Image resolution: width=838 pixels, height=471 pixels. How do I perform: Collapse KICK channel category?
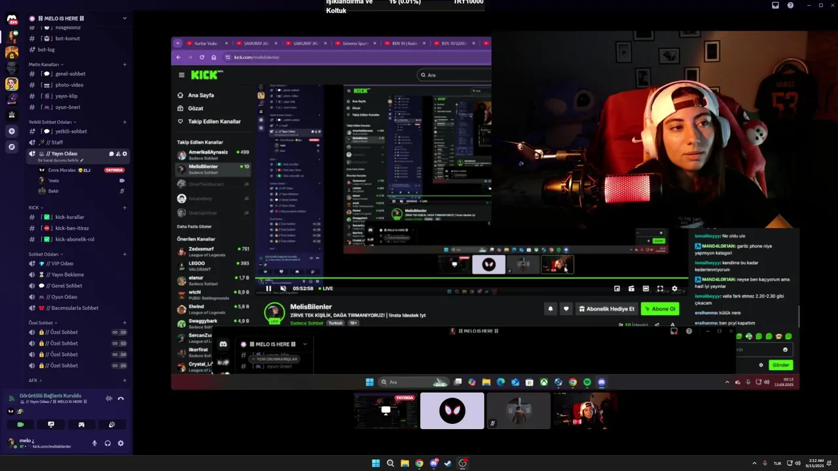pyautogui.click(x=35, y=208)
